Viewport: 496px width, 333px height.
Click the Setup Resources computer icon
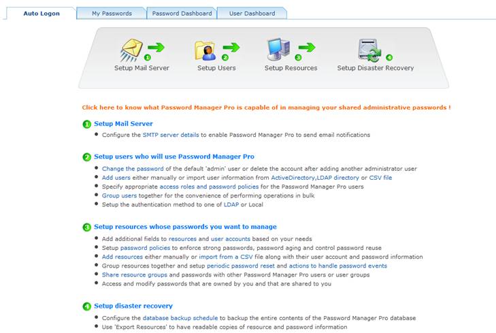[278, 50]
